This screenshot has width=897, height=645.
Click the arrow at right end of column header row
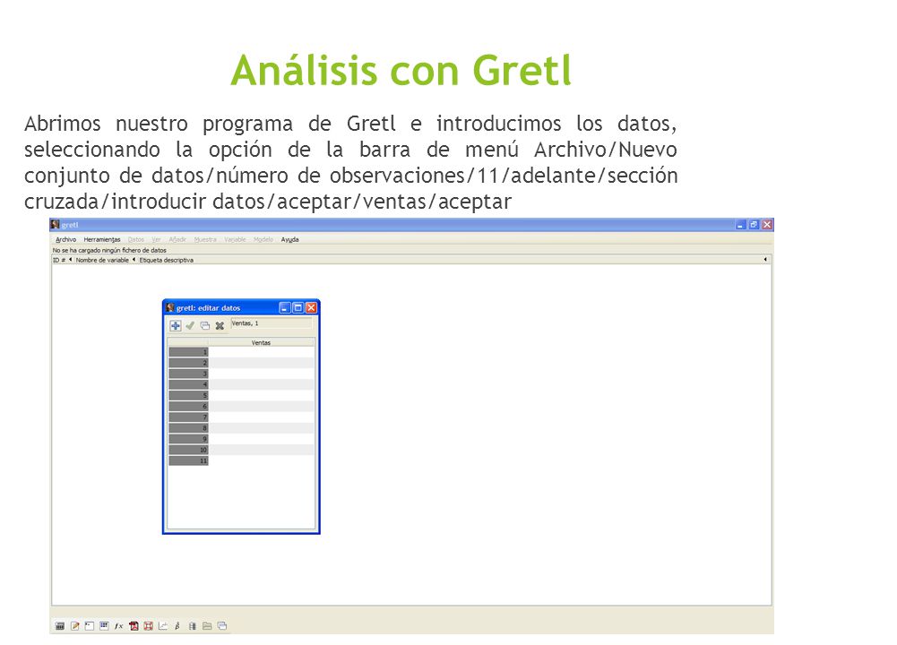[x=765, y=260]
